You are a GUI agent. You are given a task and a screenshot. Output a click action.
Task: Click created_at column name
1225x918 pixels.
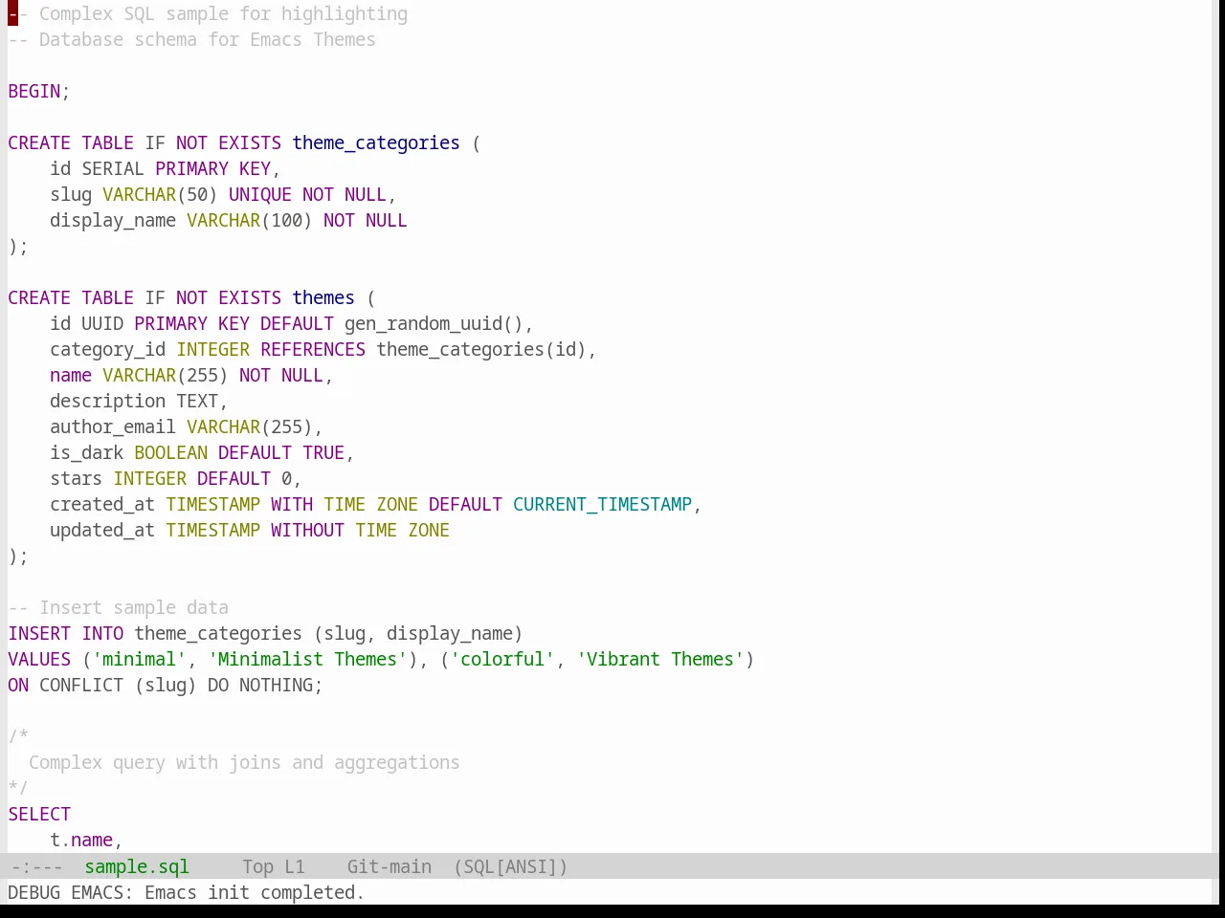point(102,504)
